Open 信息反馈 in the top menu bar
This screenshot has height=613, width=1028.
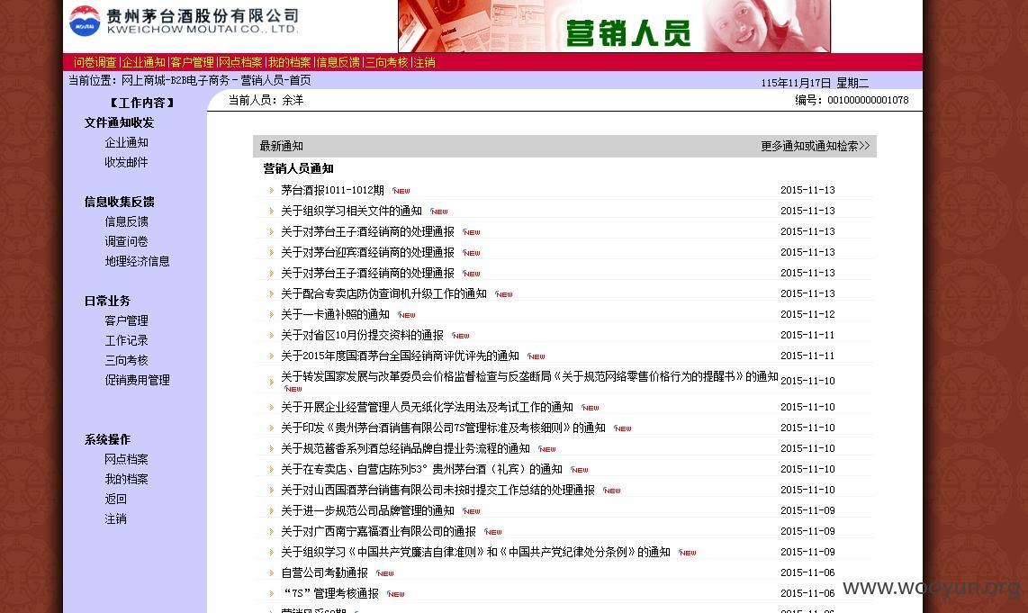(x=338, y=62)
